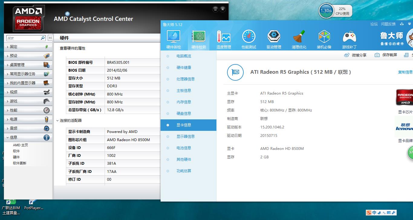Screen dimensions: 413x220
Task: Click the presets icon on 预设 row
Action: pos(46,56)
